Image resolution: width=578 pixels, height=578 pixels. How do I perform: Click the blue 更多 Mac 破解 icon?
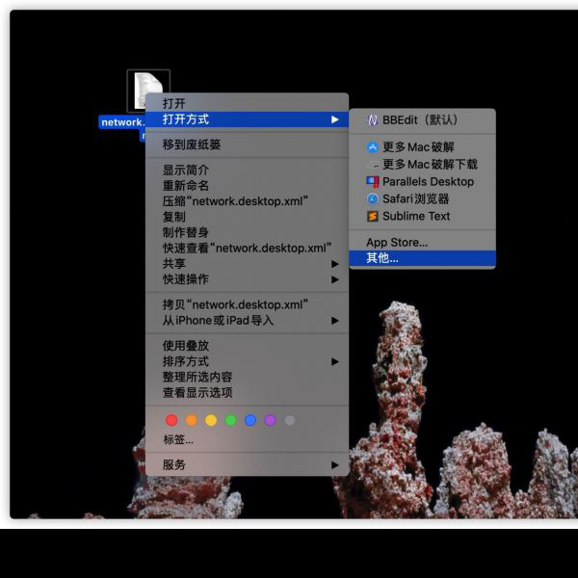pyautogui.click(x=373, y=147)
